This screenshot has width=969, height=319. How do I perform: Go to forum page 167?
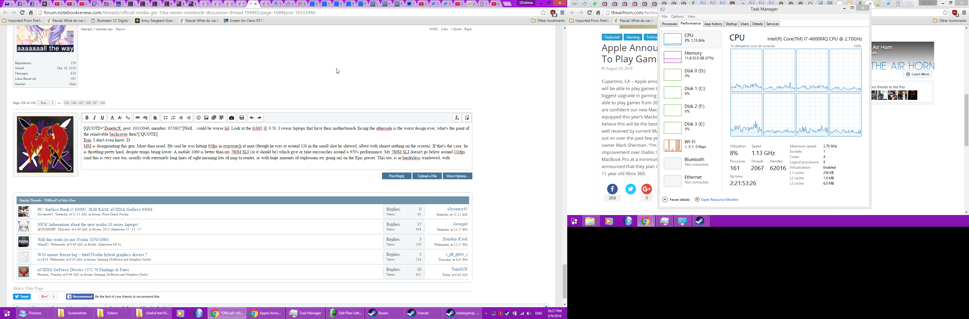click(x=95, y=103)
